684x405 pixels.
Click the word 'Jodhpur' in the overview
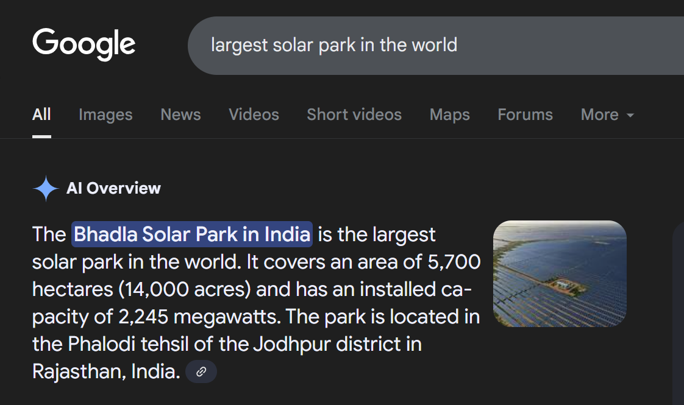point(292,345)
